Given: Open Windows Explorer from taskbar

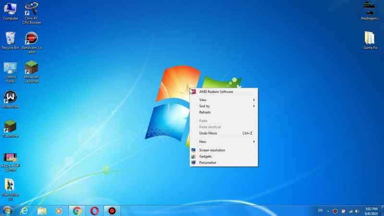Looking at the screenshot, I should click(42, 211).
